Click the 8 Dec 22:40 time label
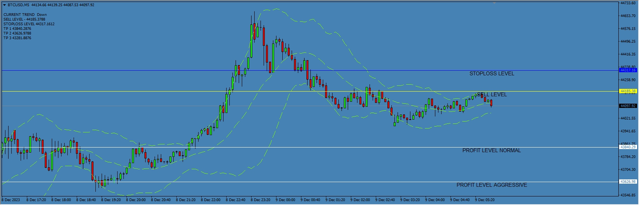 coord(236,200)
